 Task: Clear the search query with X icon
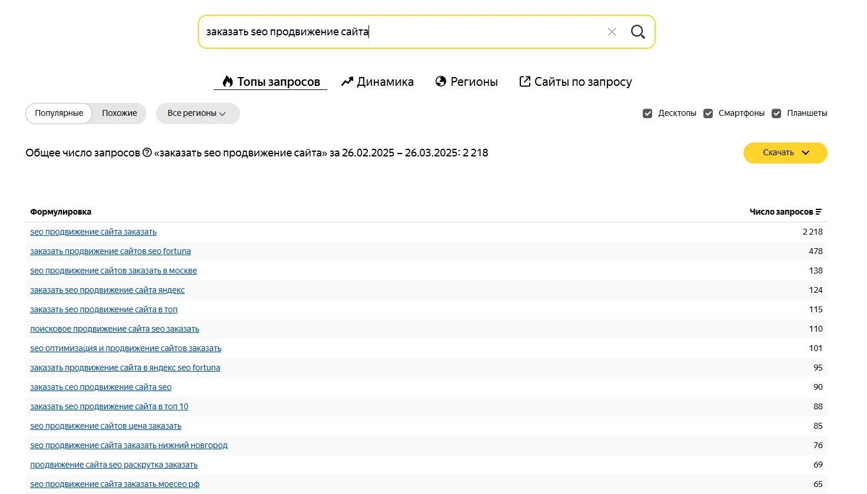[x=612, y=32]
